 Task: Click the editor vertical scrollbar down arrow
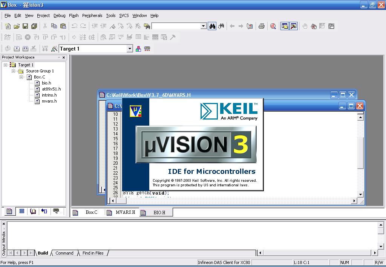(360, 194)
